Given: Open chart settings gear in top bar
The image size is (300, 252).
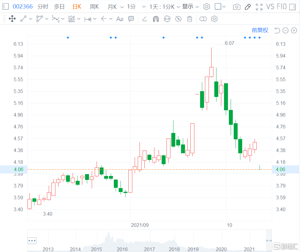Looking at the screenshot, I should 206,7.
